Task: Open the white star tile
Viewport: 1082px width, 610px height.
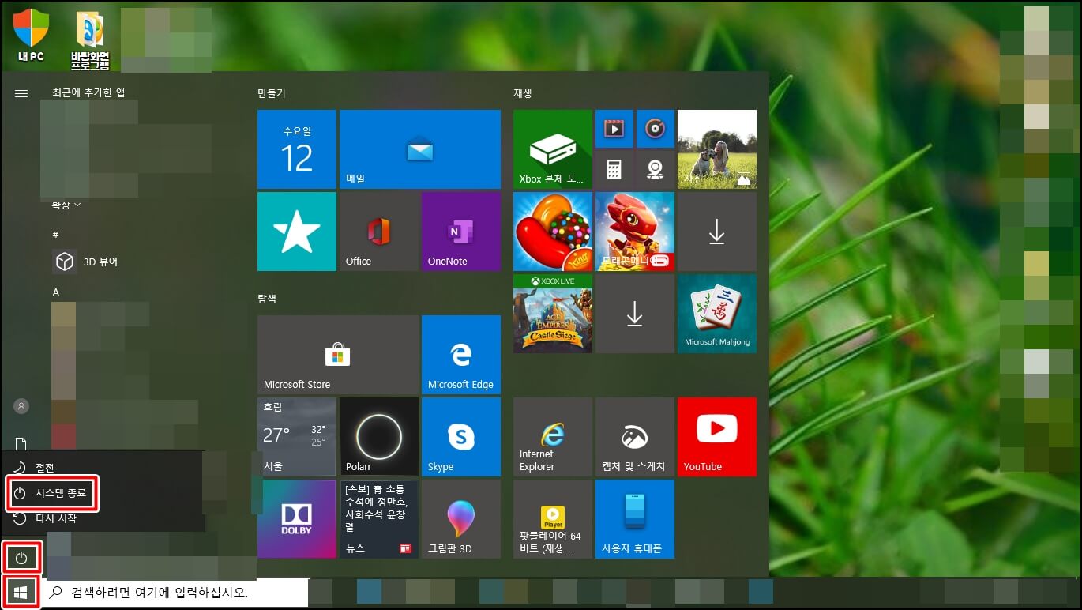Action: click(x=297, y=232)
